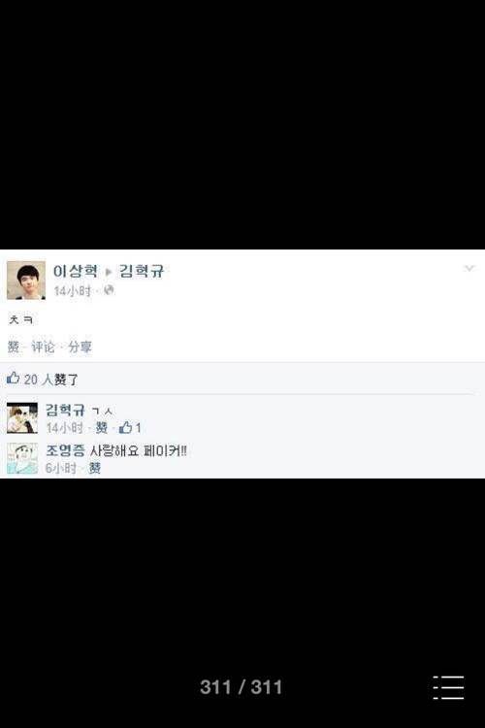The width and height of the screenshot is (485, 728).
Task: Open commenter name 조영증
Action: 65,450
